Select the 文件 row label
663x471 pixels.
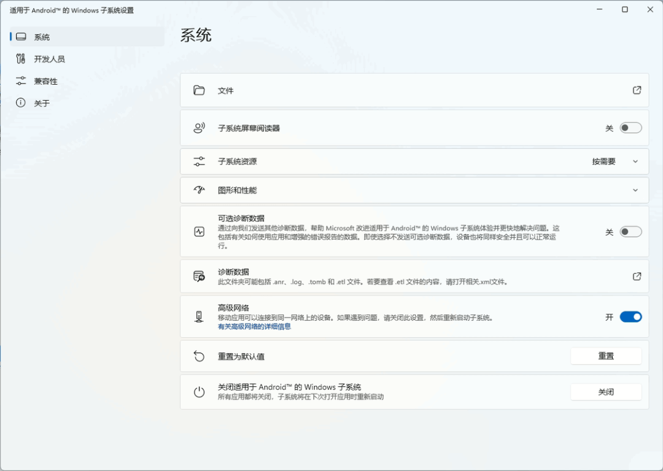pos(225,90)
